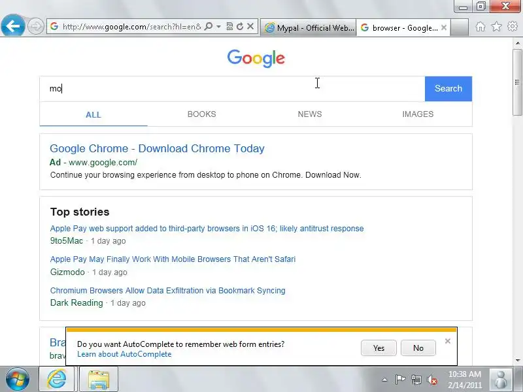Open Apple Pay web support iOS 16 story
Image resolution: width=523 pixels, height=392 pixels.
(x=207, y=229)
